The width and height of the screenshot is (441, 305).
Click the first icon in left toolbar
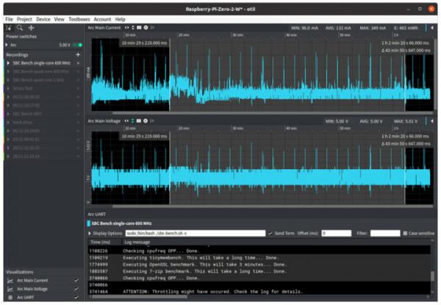[8, 27]
